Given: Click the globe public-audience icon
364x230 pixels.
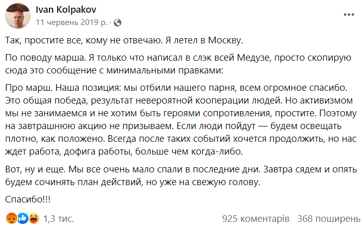Looking at the screenshot, I should [117, 22].
